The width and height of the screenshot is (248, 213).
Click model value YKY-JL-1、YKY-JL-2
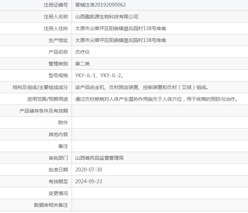click(x=99, y=76)
